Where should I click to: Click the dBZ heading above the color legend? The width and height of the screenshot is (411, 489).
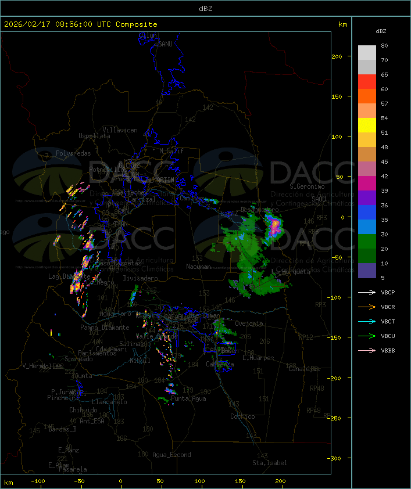(381, 31)
